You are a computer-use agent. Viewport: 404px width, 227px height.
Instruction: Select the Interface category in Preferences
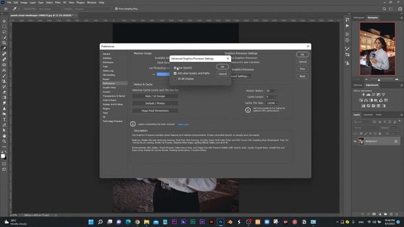pyautogui.click(x=107, y=58)
